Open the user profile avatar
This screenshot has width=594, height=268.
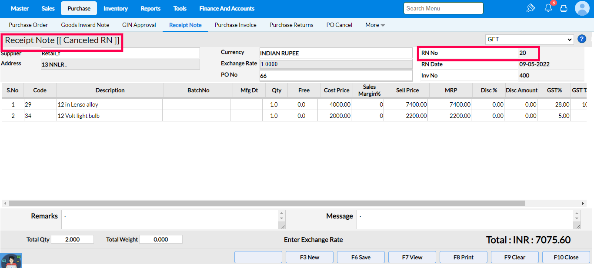coord(582,8)
